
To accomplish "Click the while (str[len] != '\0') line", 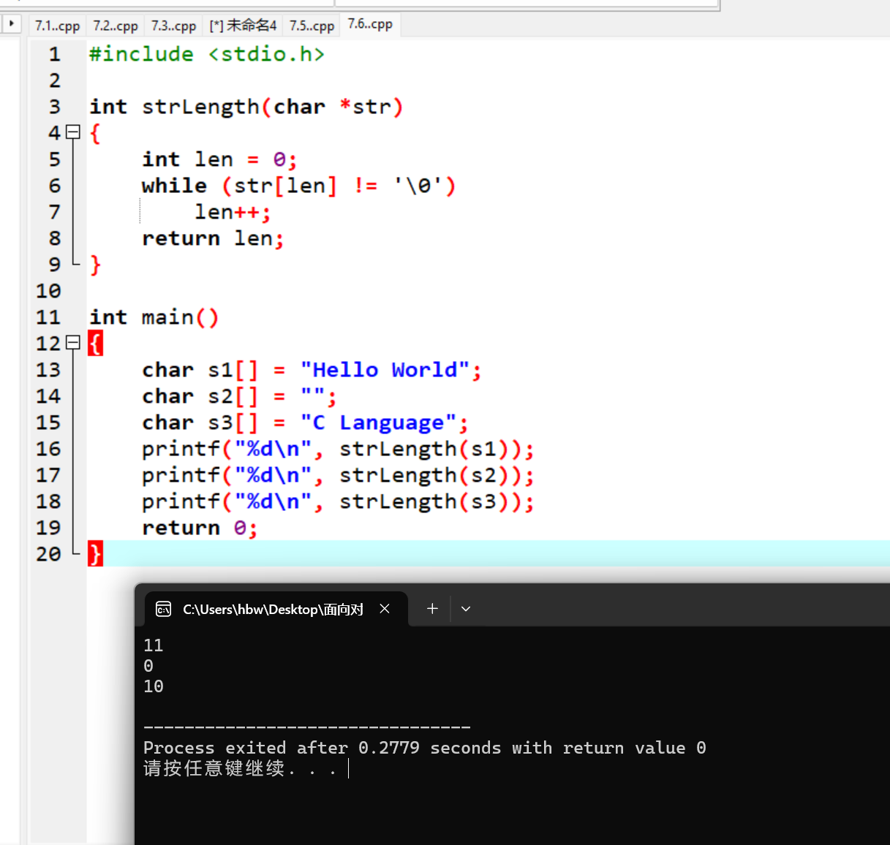I will click(298, 186).
